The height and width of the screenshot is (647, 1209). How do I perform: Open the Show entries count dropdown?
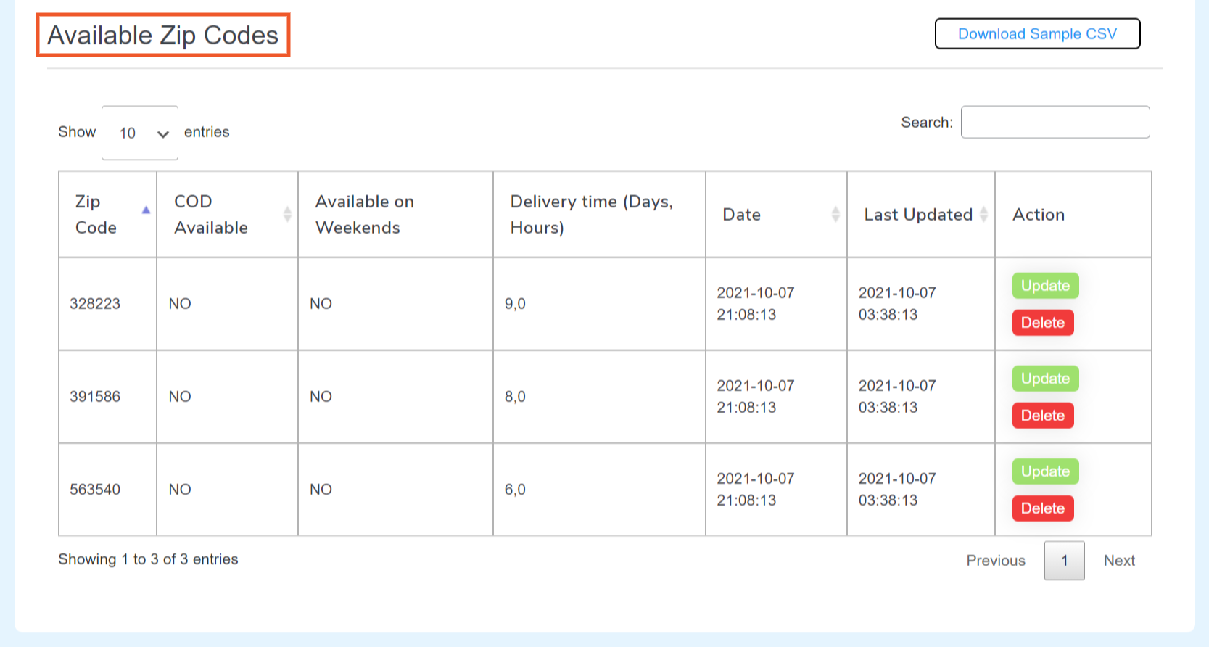(x=140, y=133)
